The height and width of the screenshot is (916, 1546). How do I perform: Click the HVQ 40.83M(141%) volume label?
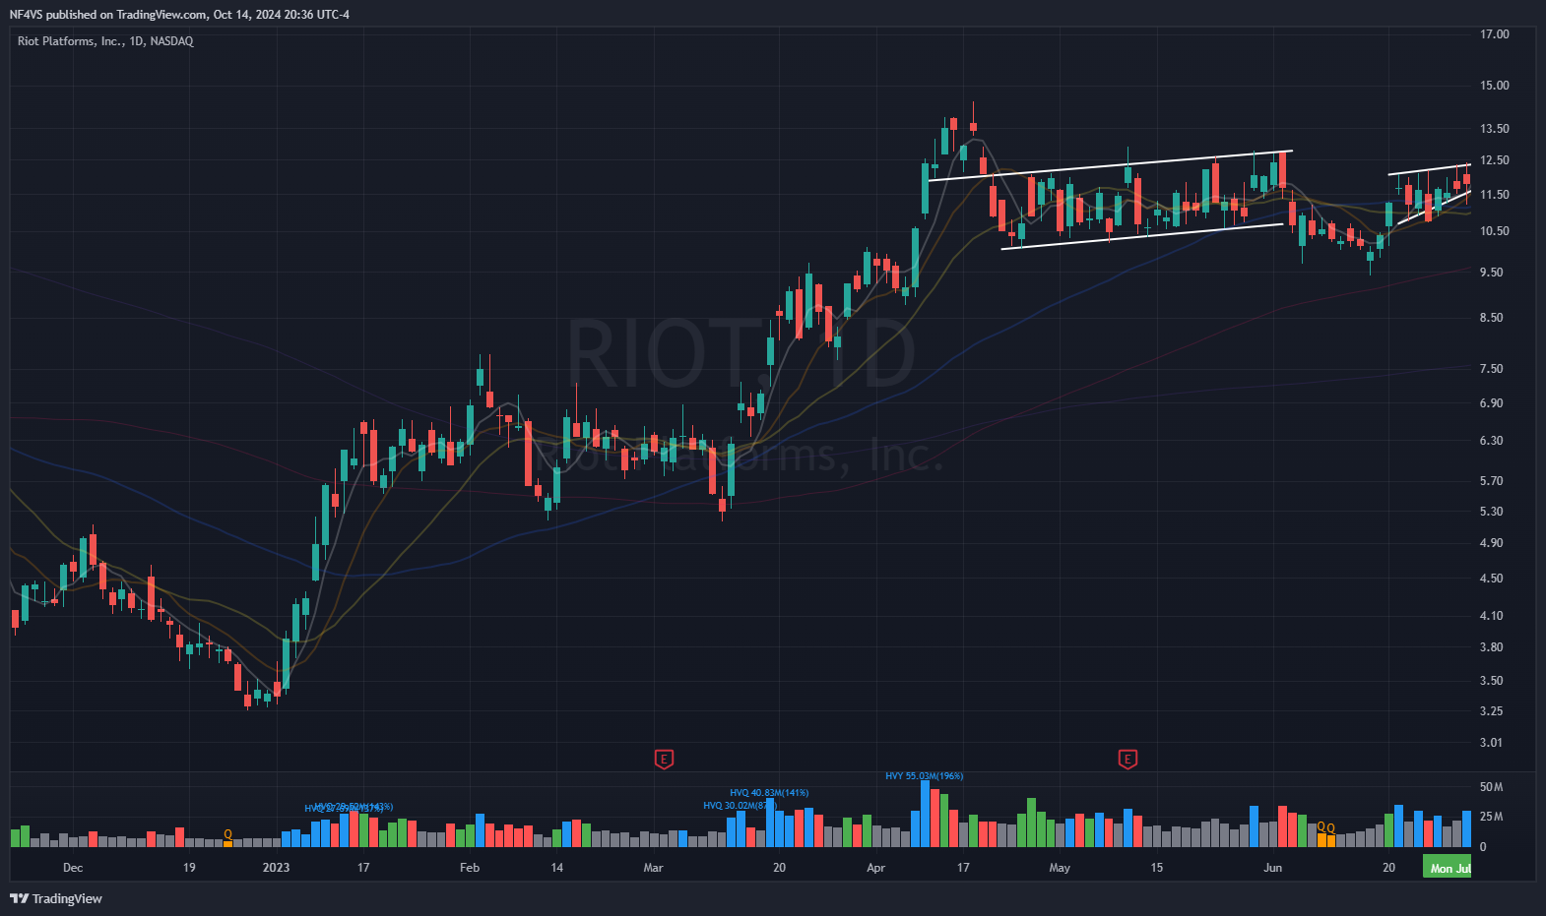[769, 792]
